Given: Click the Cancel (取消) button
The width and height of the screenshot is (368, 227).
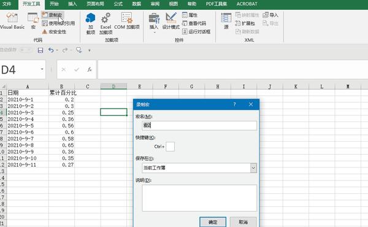Looking at the screenshot, I should click(x=243, y=222).
